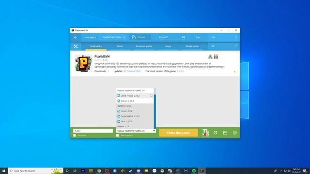Open Spotify from taskbar
The height and width of the screenshot is (174, 310).
click(194, 171)
